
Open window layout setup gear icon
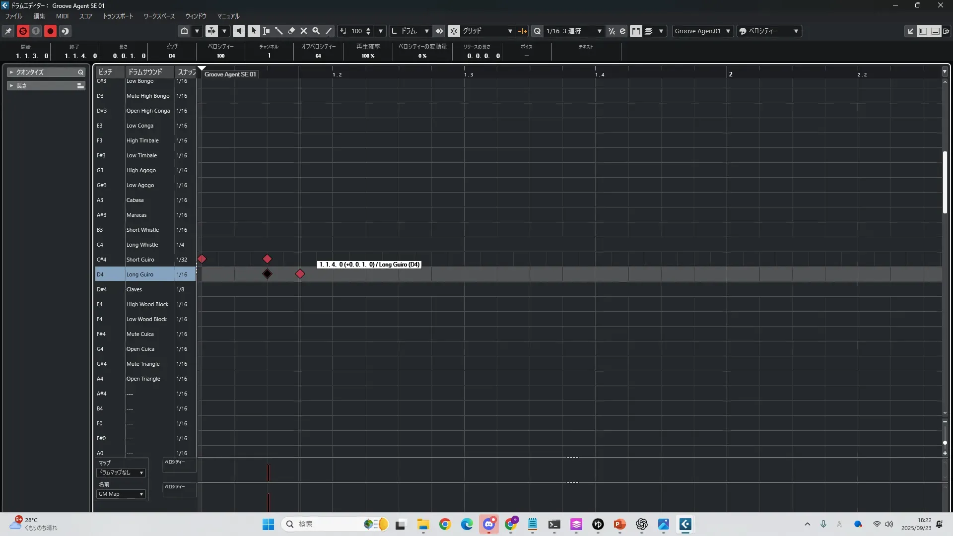click(x=947, y=31)
